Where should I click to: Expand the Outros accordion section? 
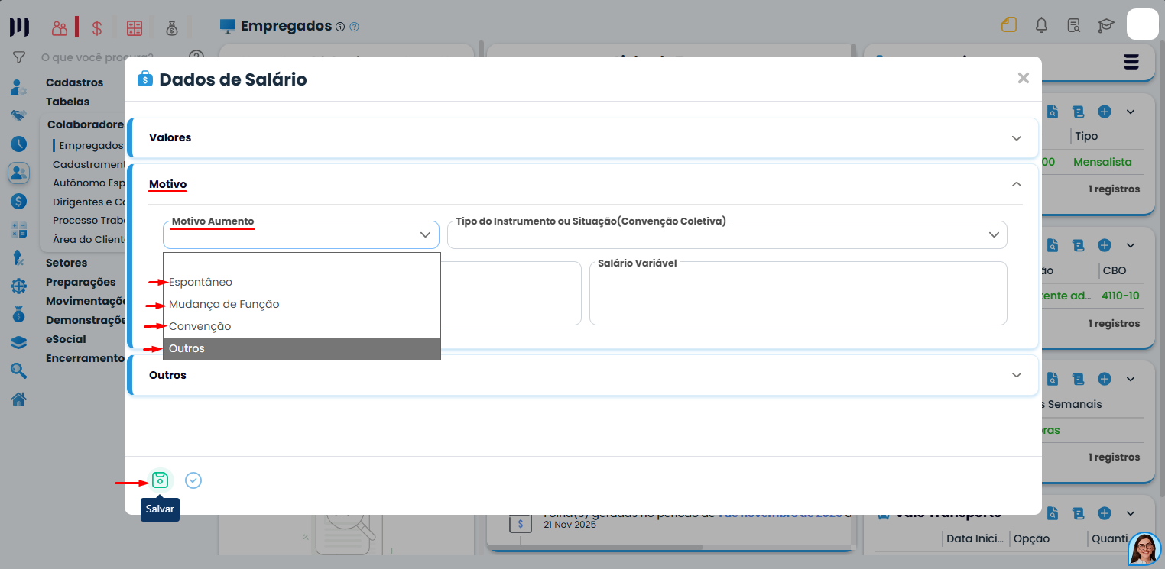pyautogui.click(x=586, y=375)
